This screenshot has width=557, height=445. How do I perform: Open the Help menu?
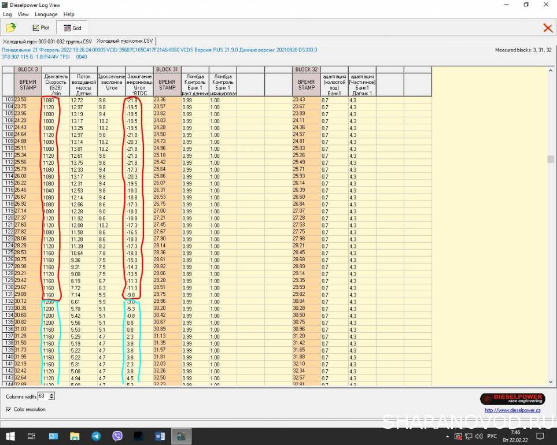click(69, 14)
